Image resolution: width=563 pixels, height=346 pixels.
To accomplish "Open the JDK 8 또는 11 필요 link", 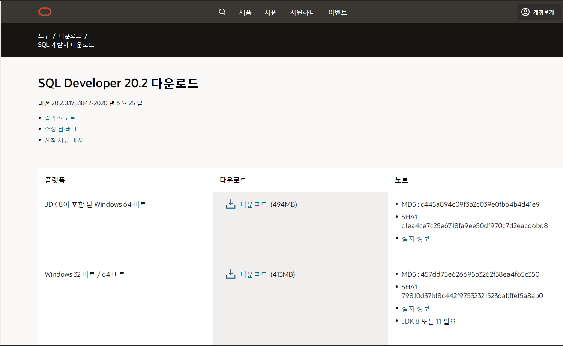I will (429, 321).
